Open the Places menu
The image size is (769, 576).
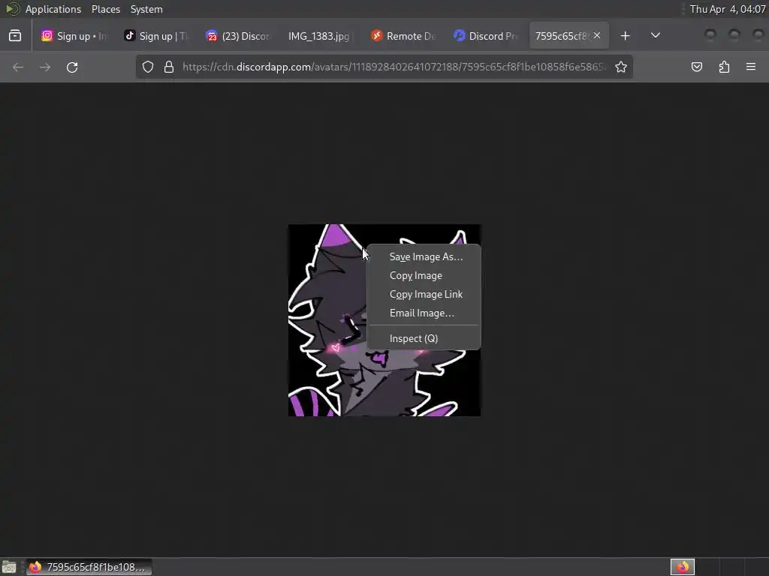[x=106, y=9]
